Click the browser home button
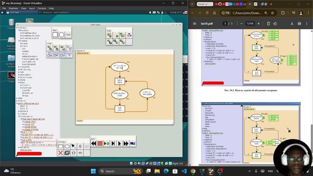The width and height of the screenshot is (313, 176). pos(214,13)
